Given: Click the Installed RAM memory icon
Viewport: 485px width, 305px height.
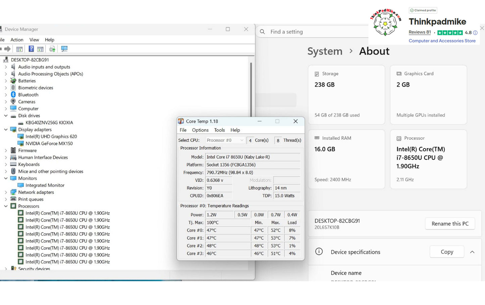Looking at the screenshot, I should (x=317, y=138).
